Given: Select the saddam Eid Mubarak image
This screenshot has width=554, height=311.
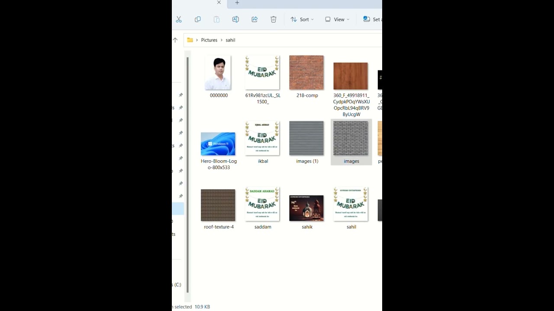Looking at the screenshot, I should [x=262, y=204].
